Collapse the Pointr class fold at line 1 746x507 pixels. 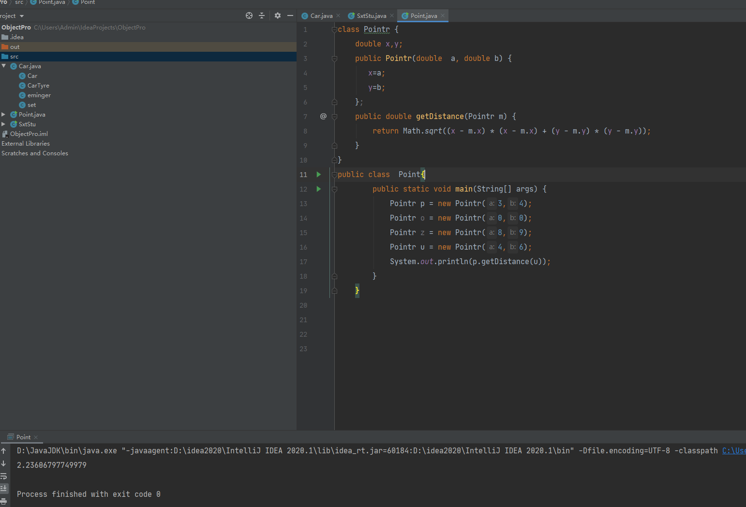point(334,30)
